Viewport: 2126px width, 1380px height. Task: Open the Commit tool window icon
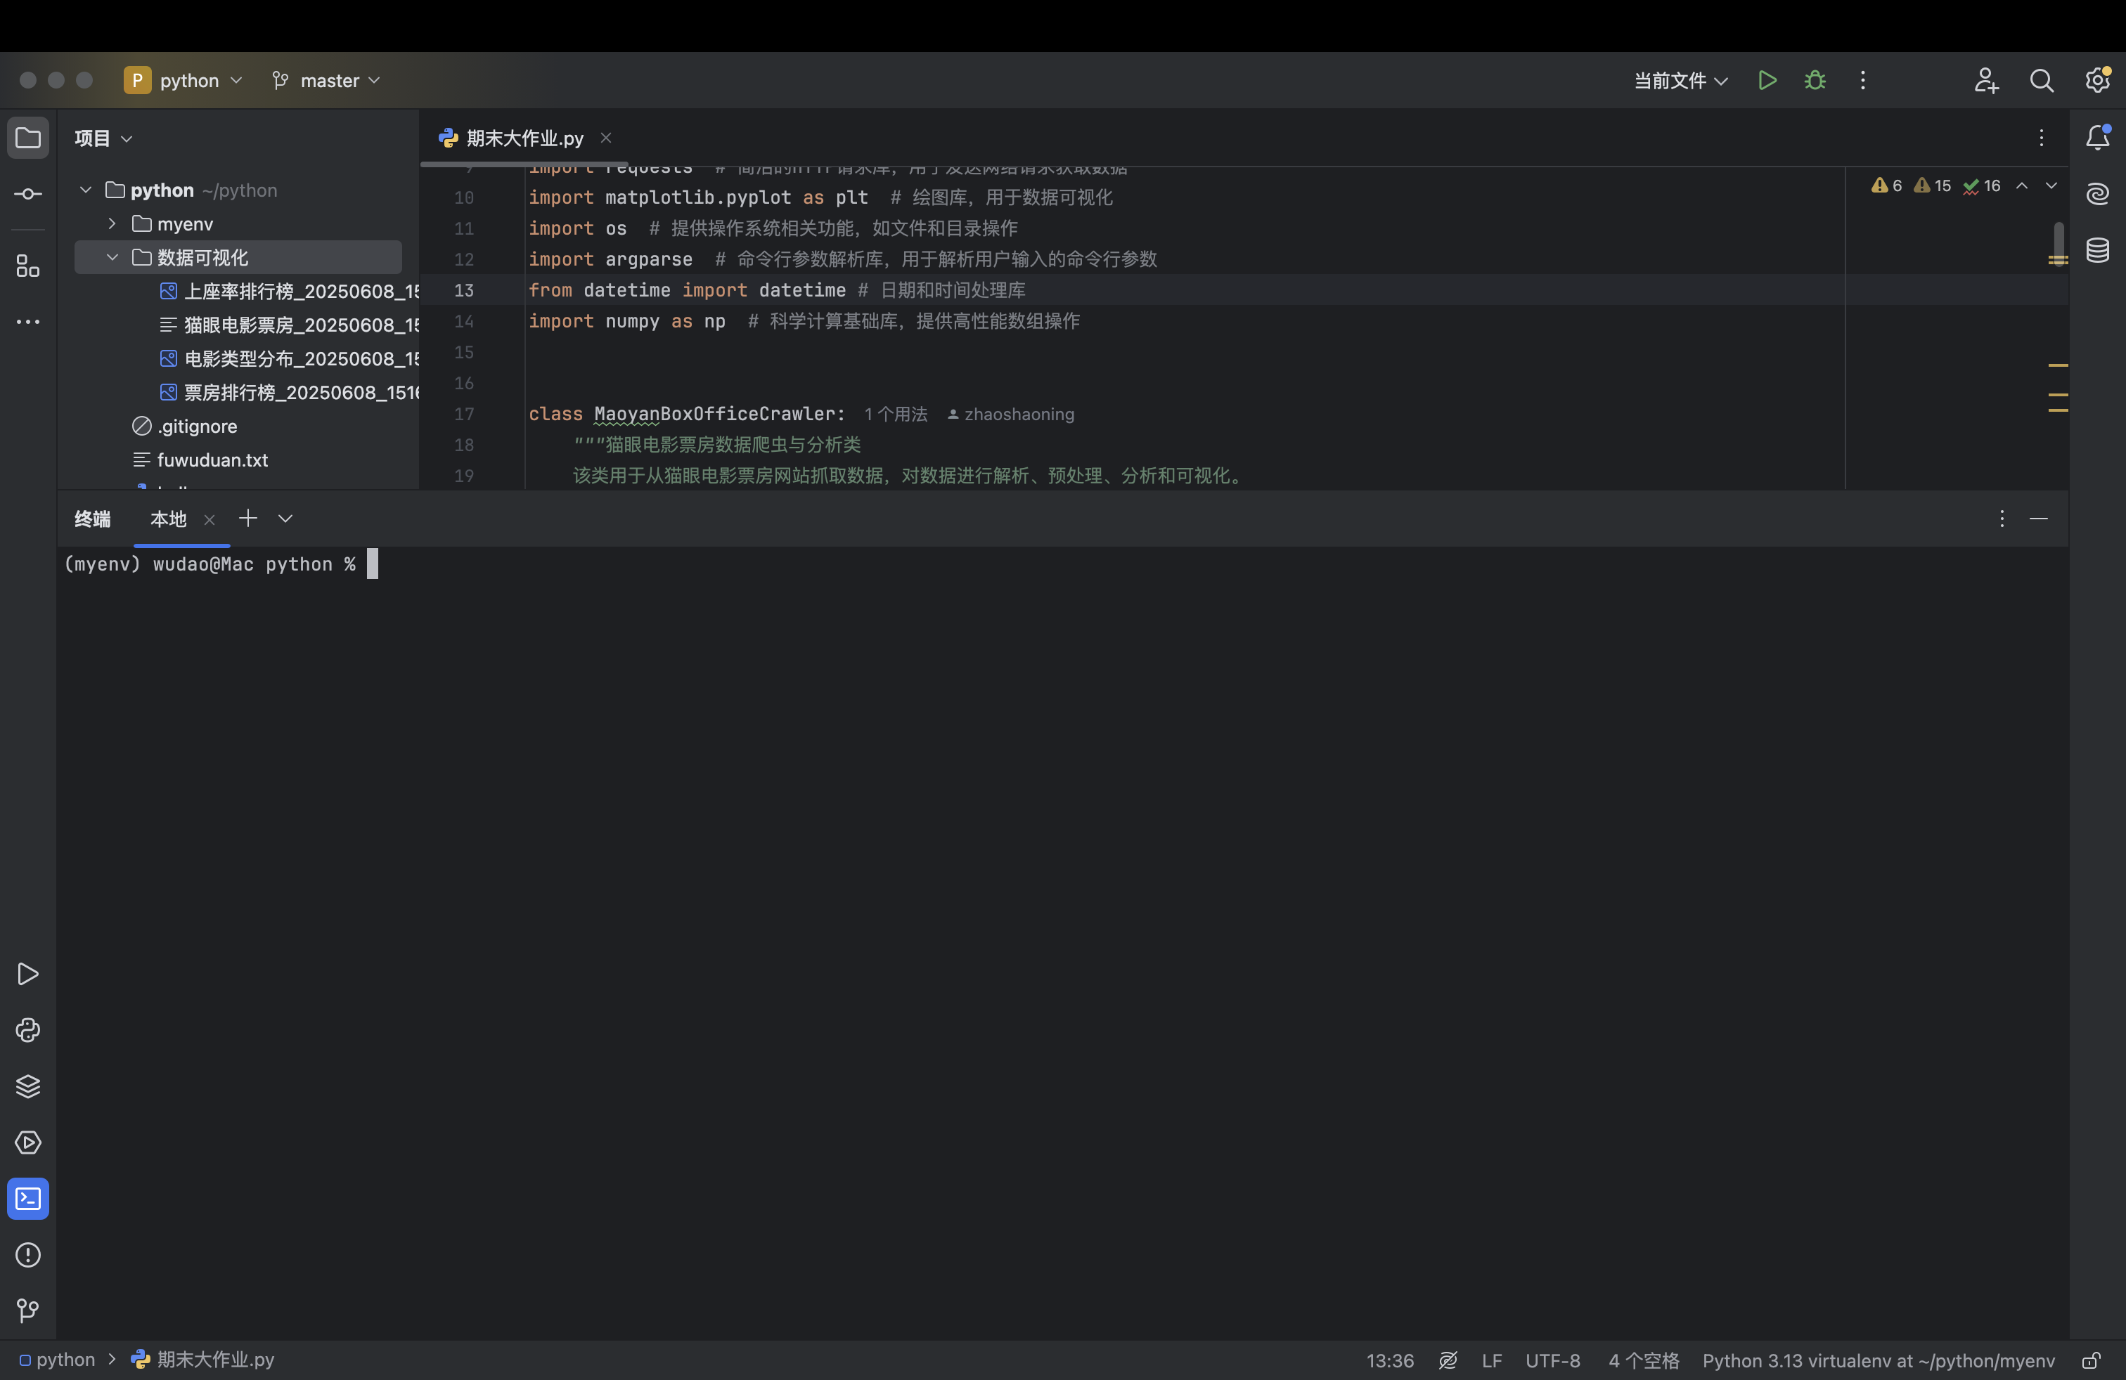[x=27, y=194]
